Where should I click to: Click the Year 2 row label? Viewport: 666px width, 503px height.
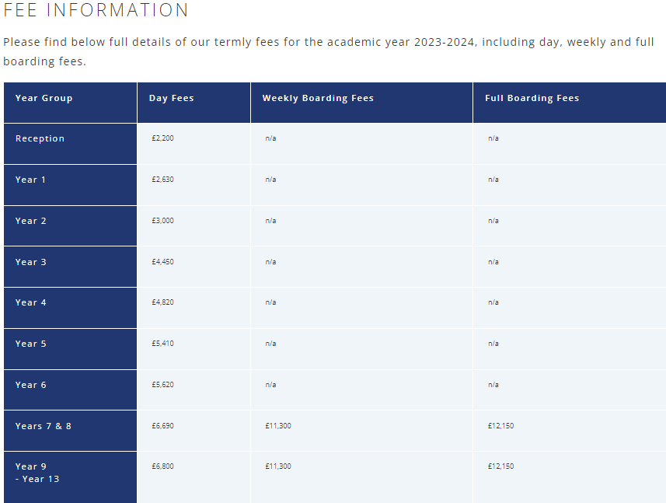pos(30,221)
